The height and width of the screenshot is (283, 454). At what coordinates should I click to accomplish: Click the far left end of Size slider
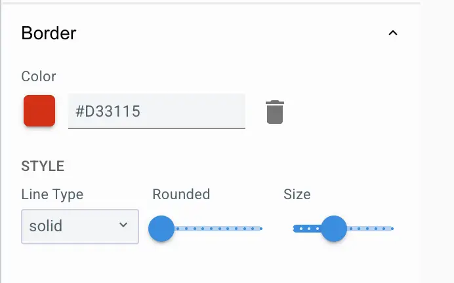coord(295,229)
